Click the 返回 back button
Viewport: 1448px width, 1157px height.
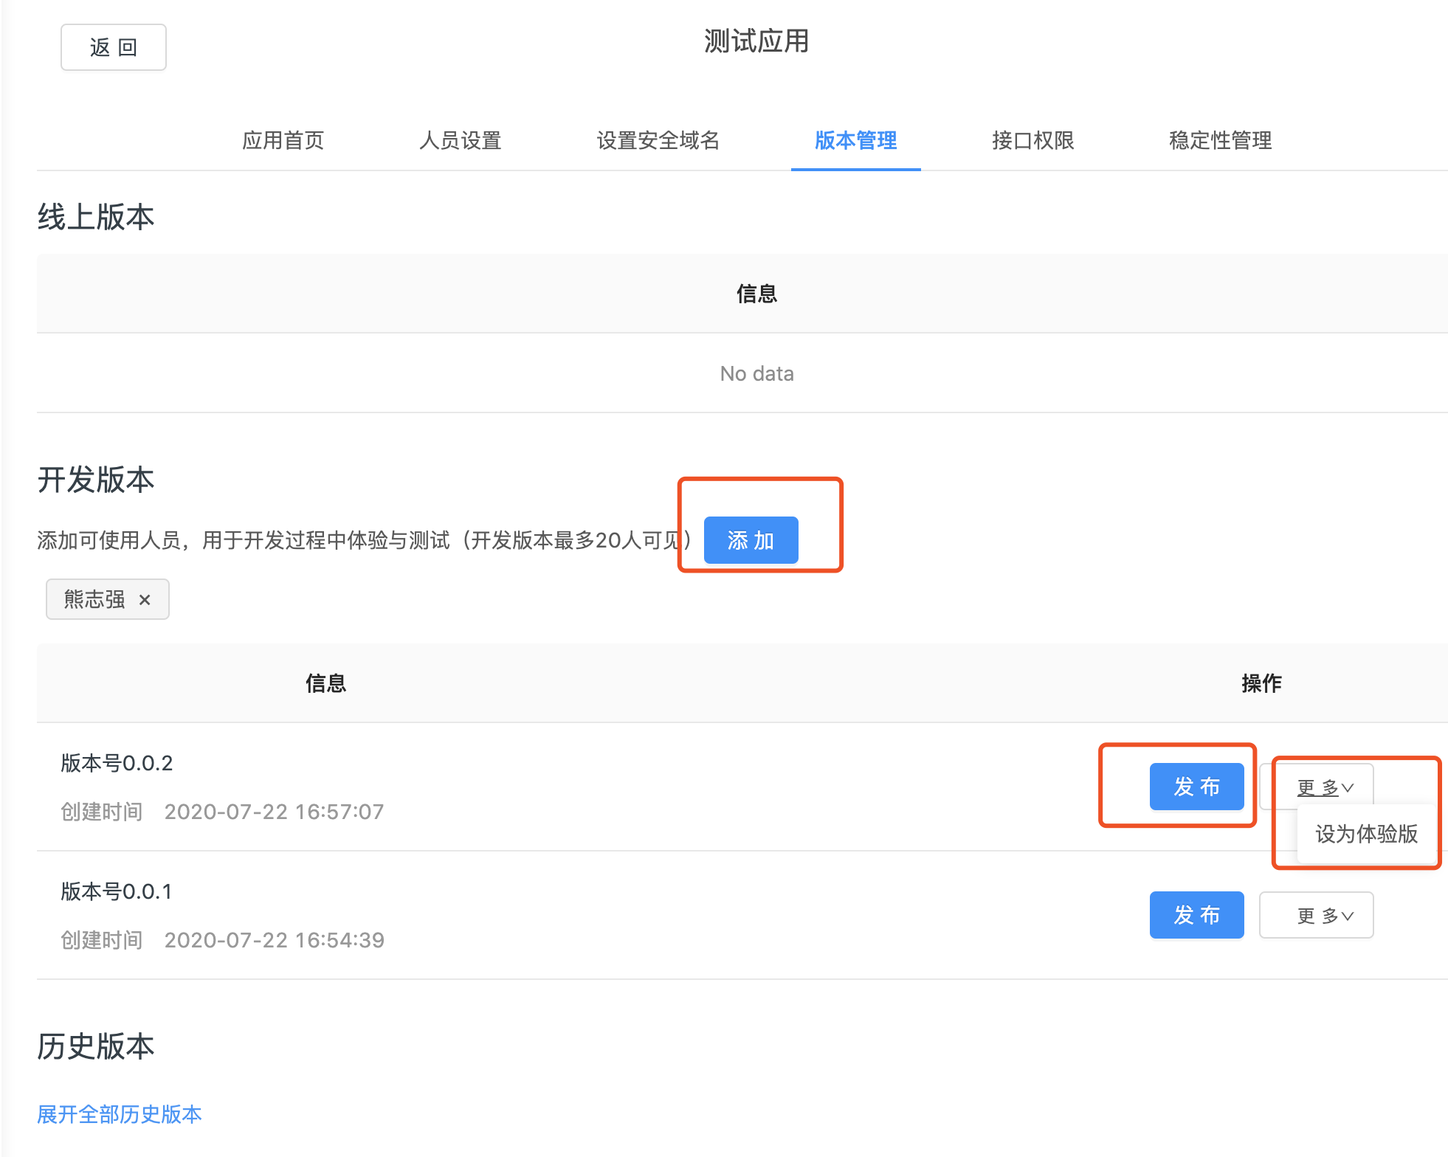pos(113,47)
